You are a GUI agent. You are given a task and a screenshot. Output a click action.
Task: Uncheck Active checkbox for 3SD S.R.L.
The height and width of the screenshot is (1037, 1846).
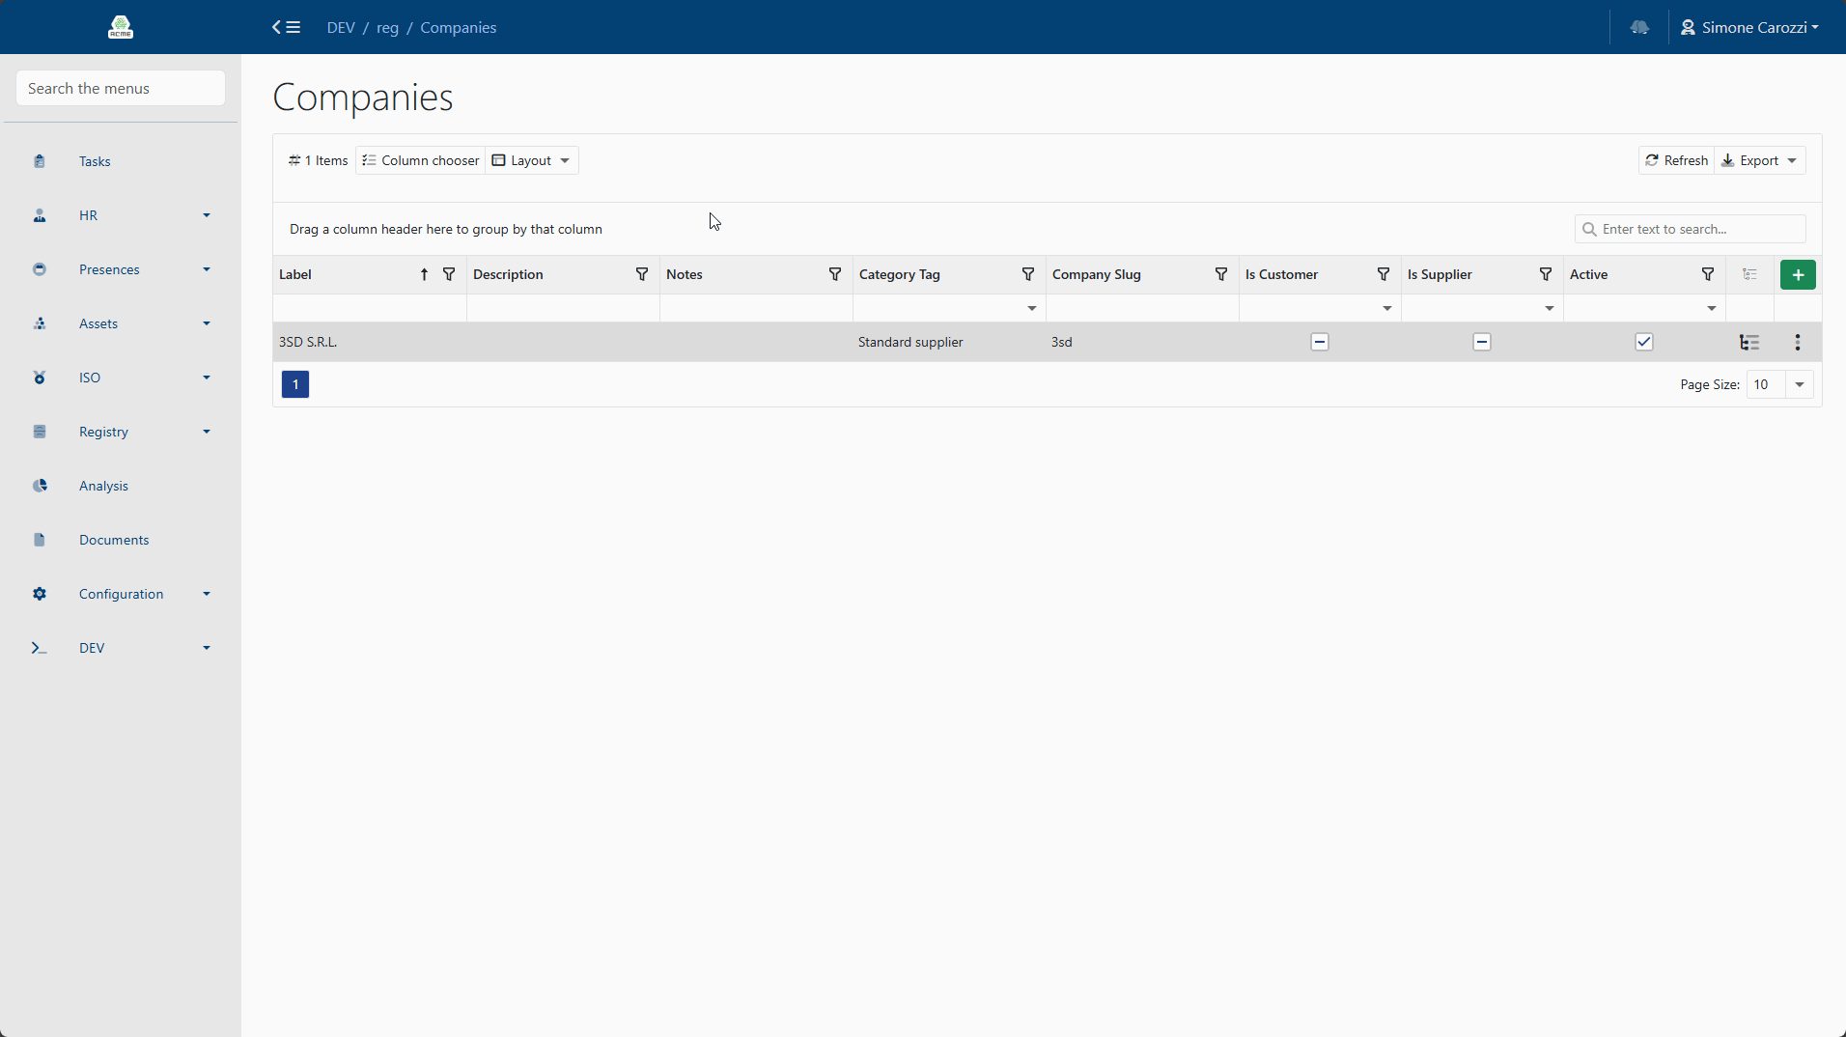[1643, 343]
